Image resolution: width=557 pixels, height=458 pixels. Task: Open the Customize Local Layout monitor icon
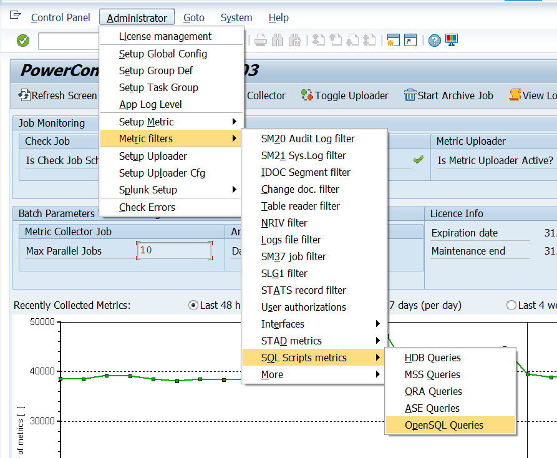[x=452, y=41]
